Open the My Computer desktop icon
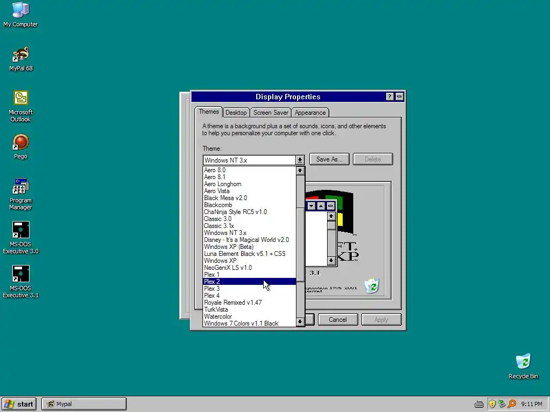This screenshot has height=412, width=550. pos(20,14)
